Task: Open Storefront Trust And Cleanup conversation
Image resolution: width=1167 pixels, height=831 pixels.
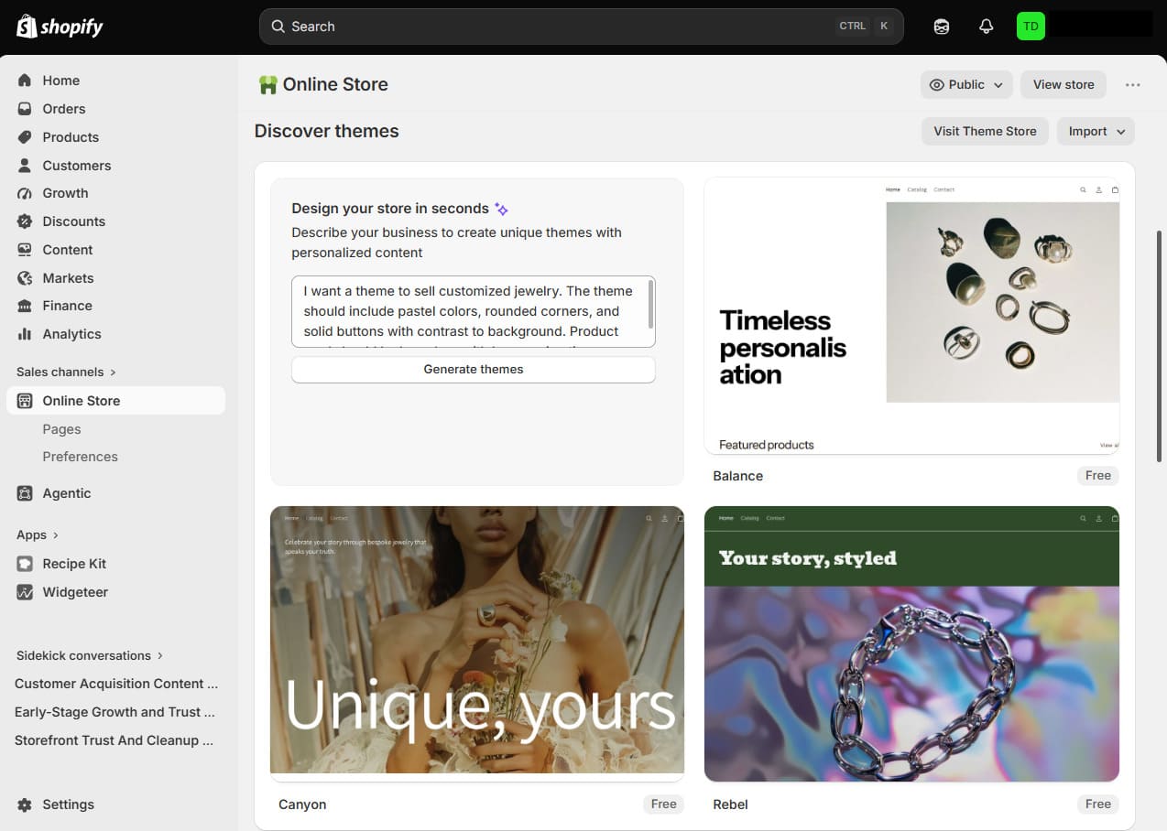Action: 115,740
